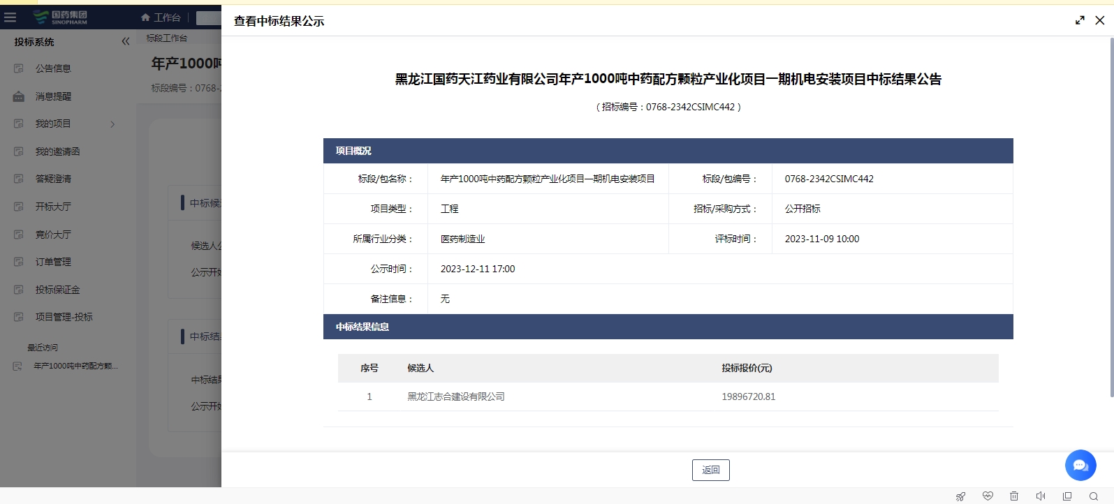Image resolution: width=1114 pixels, height=504 pixels.
Task: Click the 中标结果信息 section header
Action: coord(668,327)
